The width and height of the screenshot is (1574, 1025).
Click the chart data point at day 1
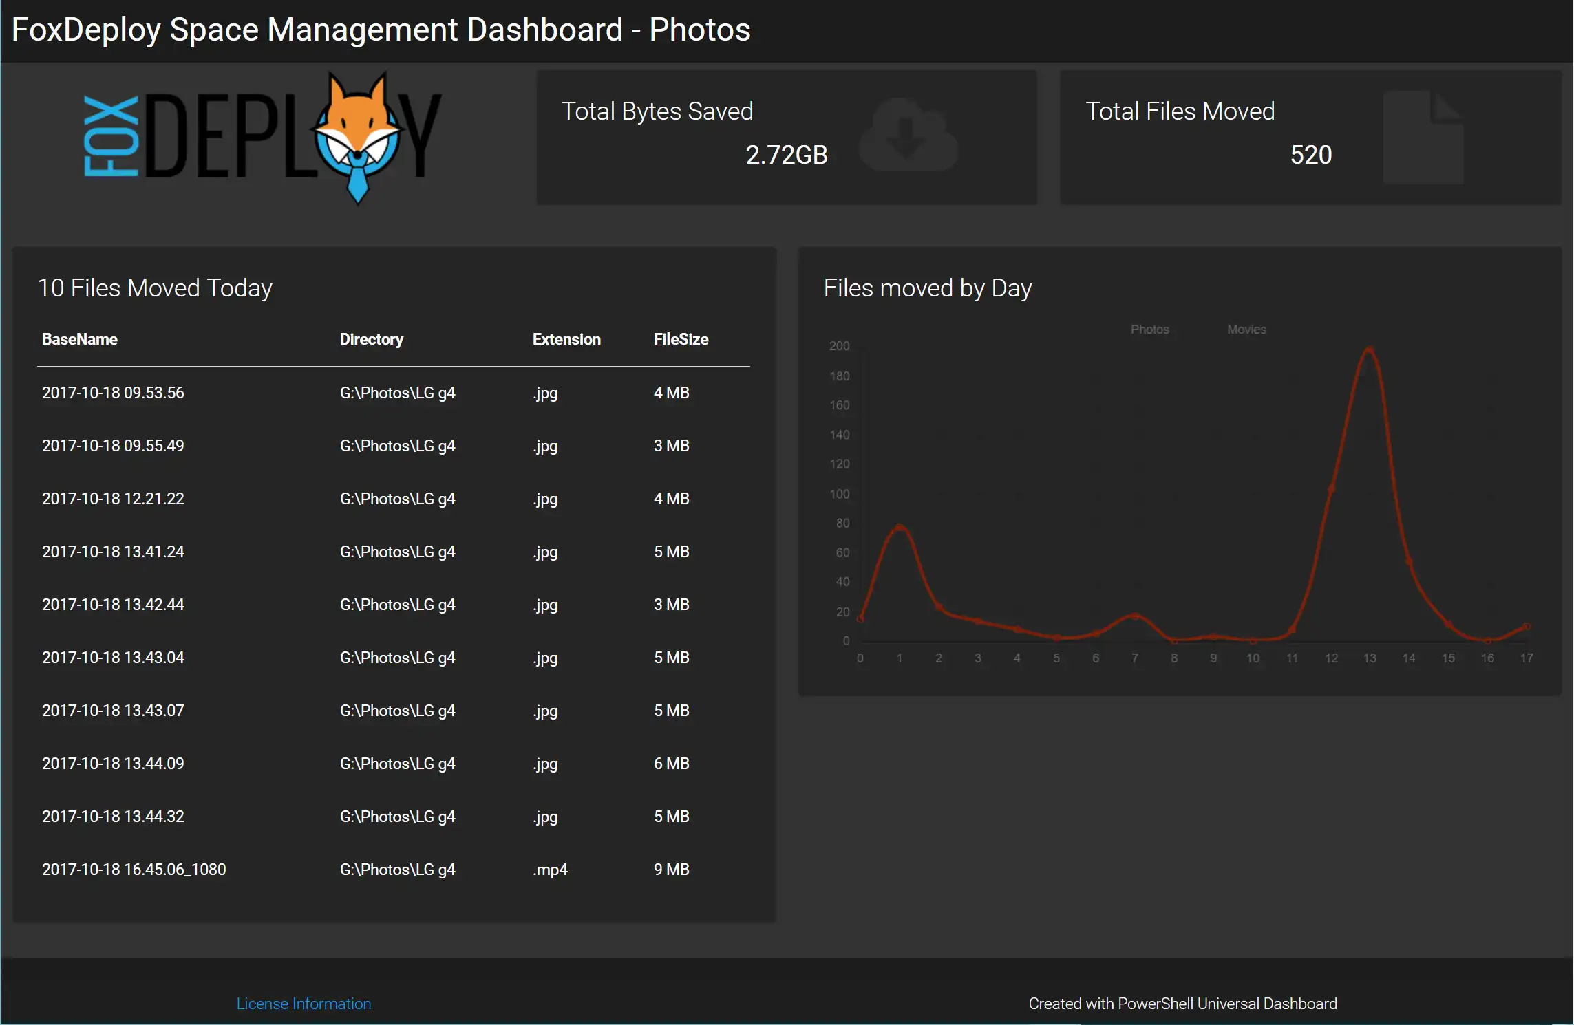899,527
